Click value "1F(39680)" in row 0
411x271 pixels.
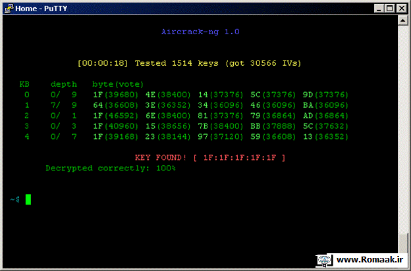tap(116, 95)
